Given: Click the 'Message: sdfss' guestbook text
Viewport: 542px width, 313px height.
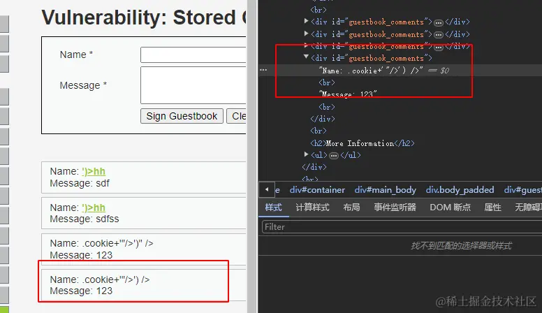Looking at the screenshot, I should [85, 219].
